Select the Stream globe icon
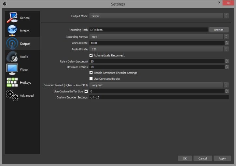Viewport: 236px width, 166px height. pos(12,31)
